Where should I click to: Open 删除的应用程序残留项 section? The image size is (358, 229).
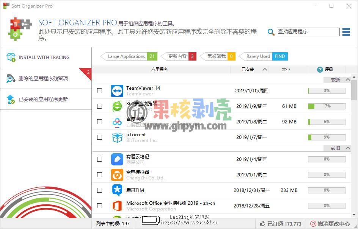point(46,78)
